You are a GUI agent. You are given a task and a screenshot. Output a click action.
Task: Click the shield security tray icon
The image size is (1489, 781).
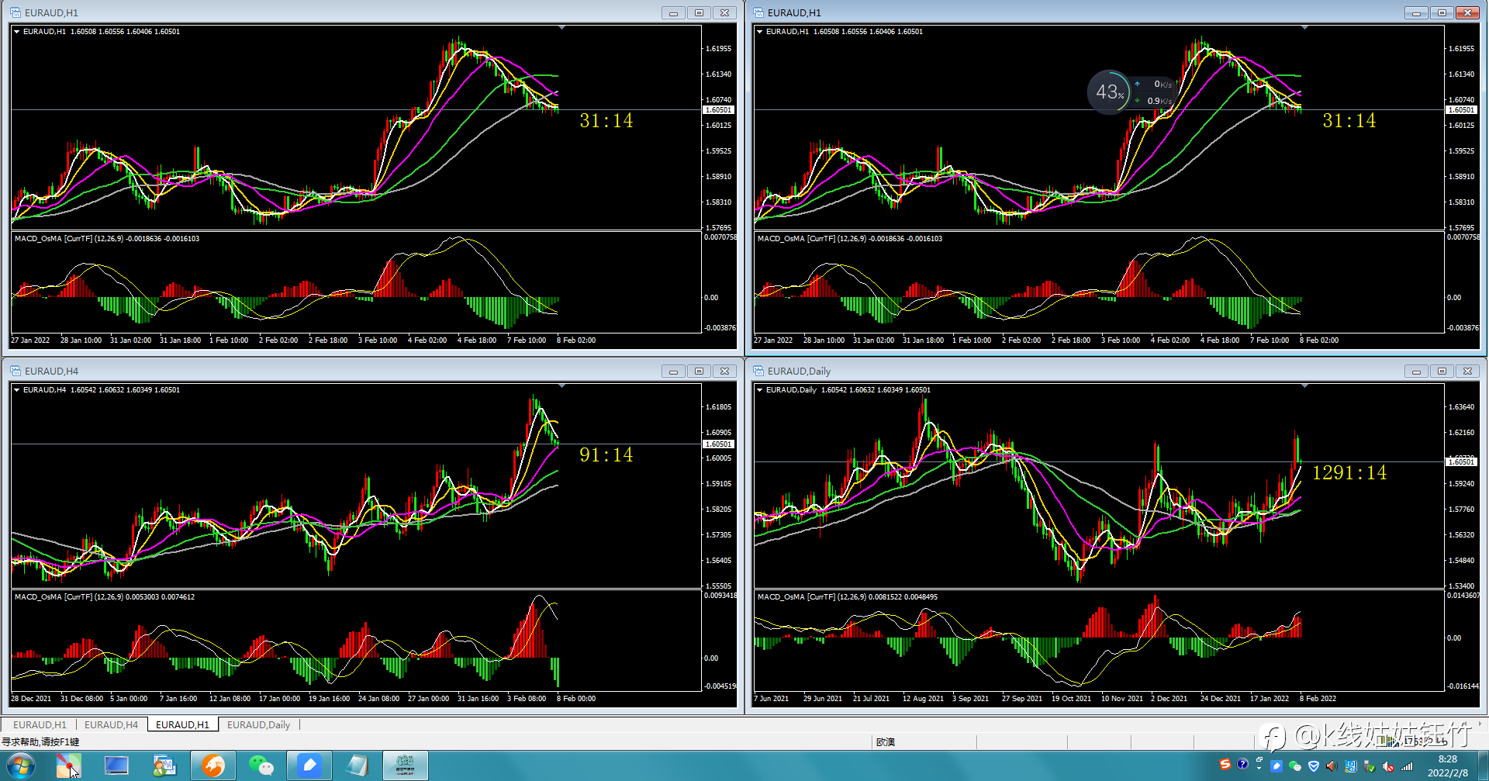pyautogui.click(x=1314, y=766)
